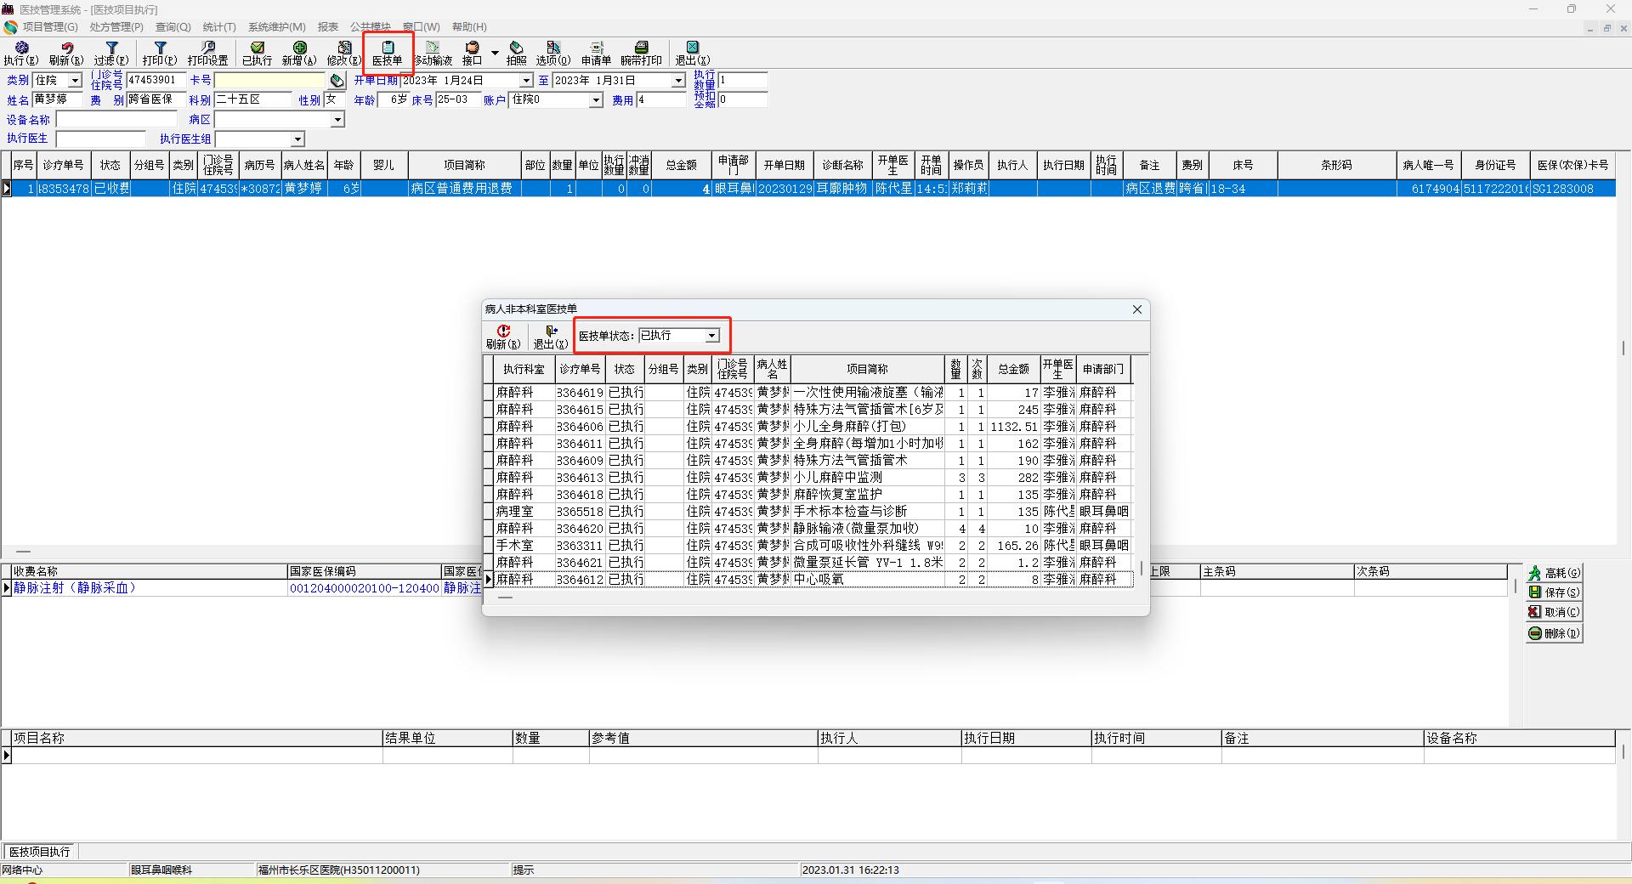Click the 拍照 photo icon

[516, 54]
